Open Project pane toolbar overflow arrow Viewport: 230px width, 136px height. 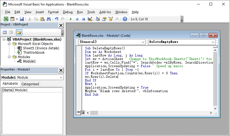pyautogui.click(x=62, y=32)
